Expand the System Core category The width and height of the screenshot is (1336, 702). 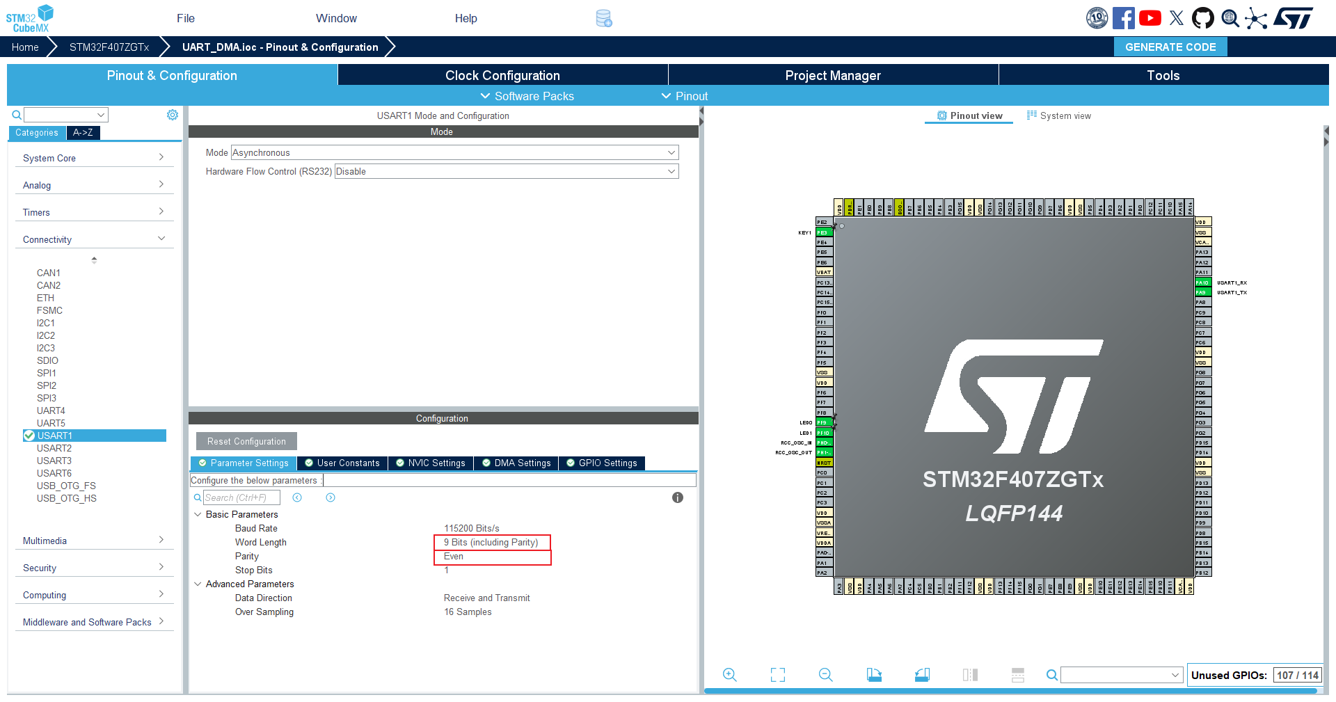click(x=94, y=158)
